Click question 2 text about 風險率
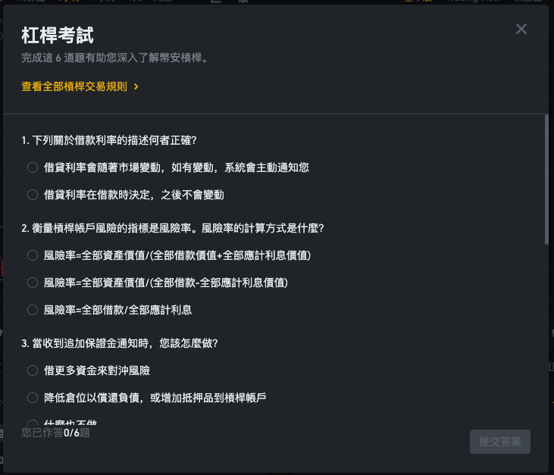554x475 pixels. click(x=173, y=228)
